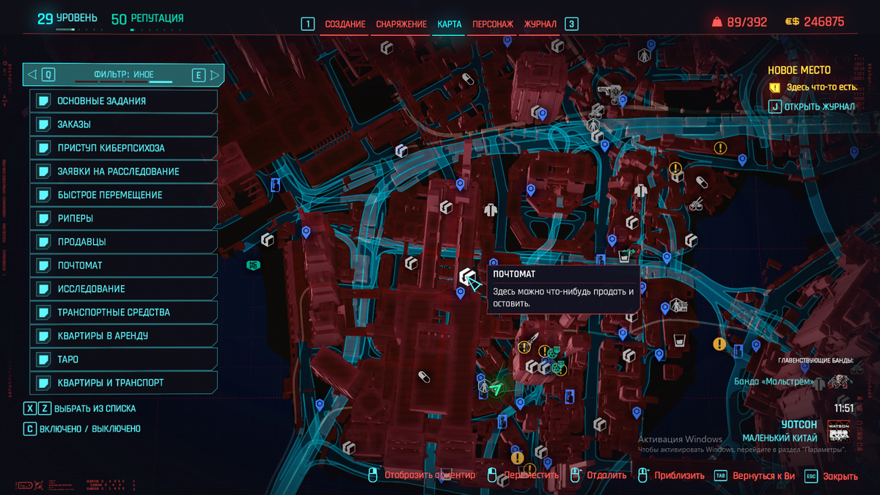Select the Таро filter row
Screen dimensions: 880x495
point(124,359)
